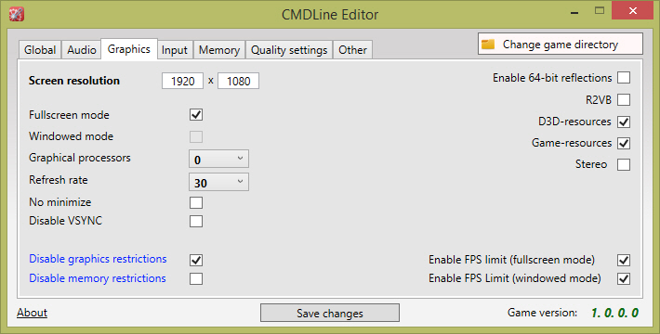660x334 pixels.
Task: Enable the Disable VSYNC checkbox
Action: click(196, 221)
